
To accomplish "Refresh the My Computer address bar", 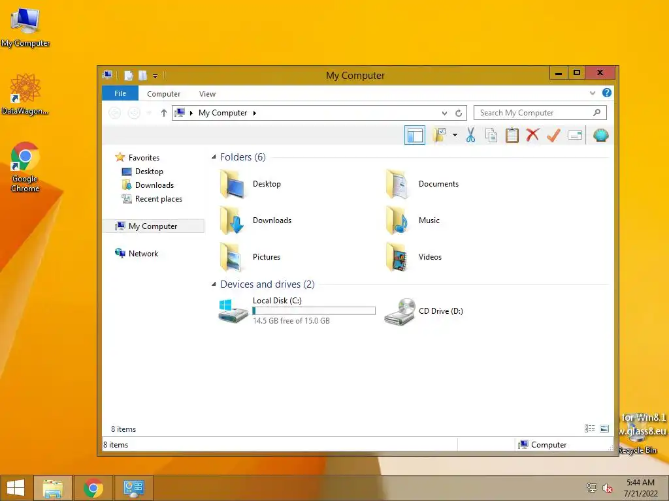I will (459, 113).
